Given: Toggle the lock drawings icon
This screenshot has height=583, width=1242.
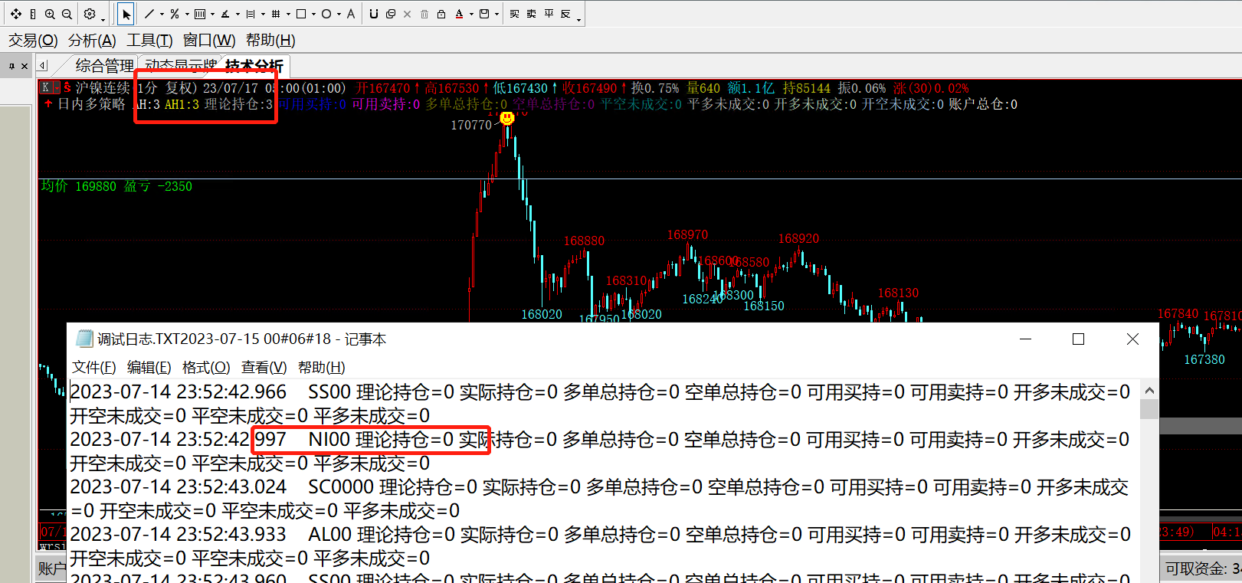Looking at the screenshot, I should pyautogui.click(x=441, y=14).
